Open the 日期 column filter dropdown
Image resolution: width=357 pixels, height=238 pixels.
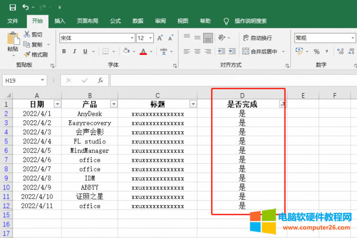57,104
